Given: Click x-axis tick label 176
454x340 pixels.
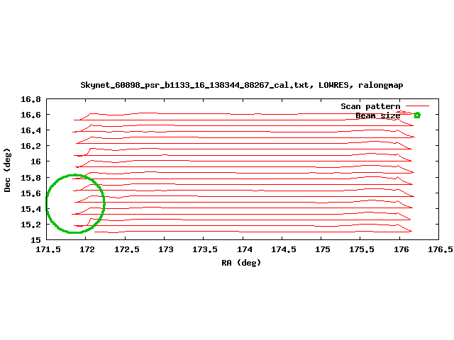Looking at the screenshot, I should click(x=401, y=249).
